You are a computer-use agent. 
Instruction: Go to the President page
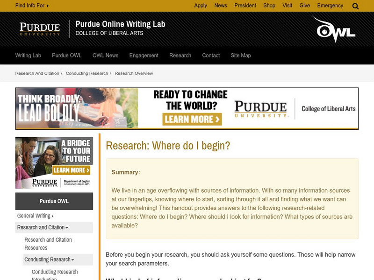coord(245,6)
